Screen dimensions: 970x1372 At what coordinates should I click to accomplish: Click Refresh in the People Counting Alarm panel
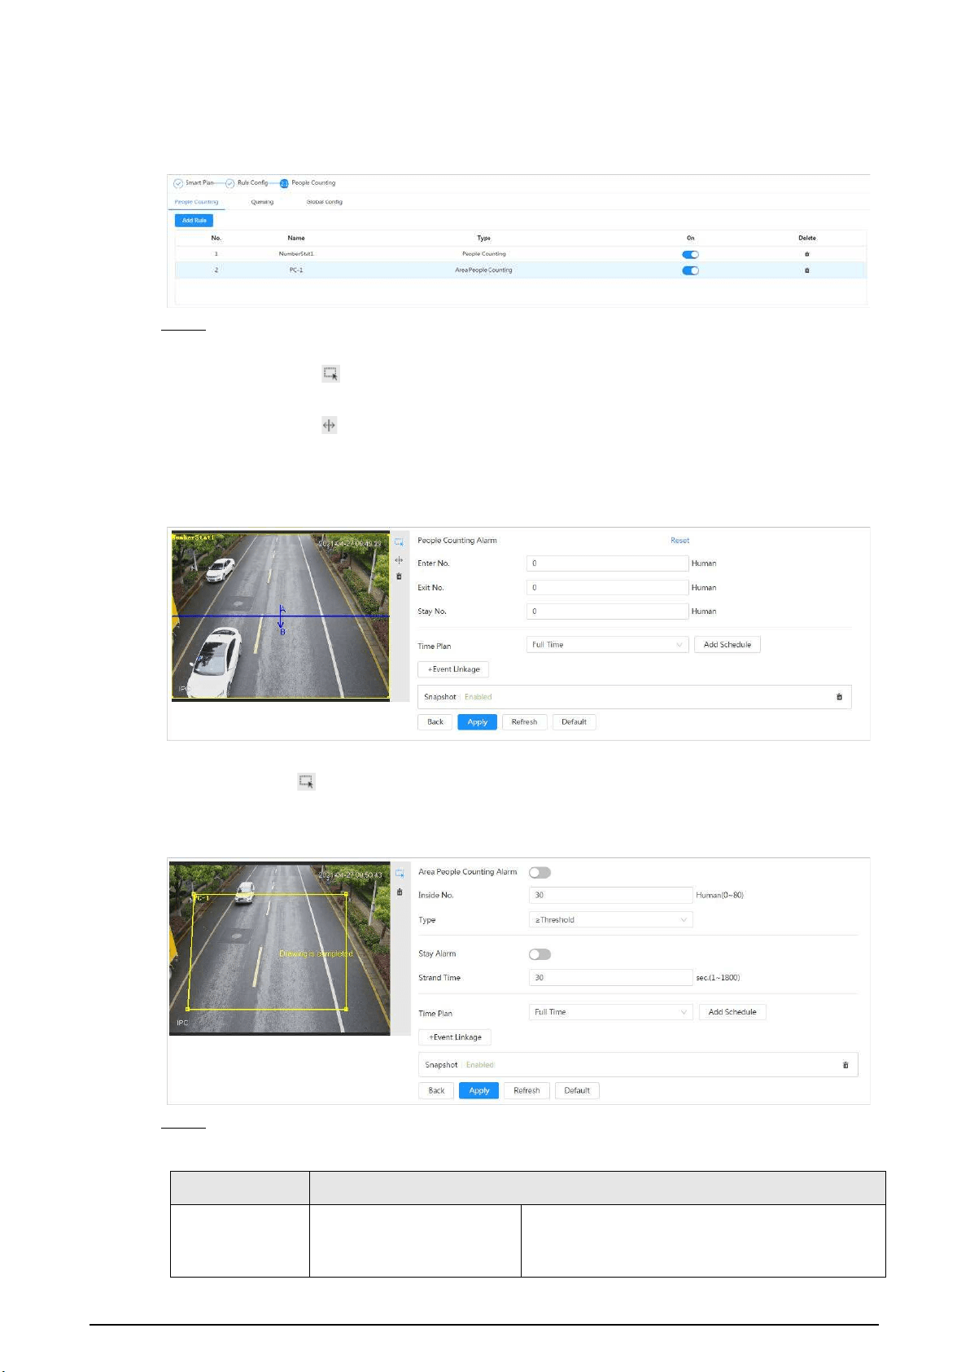pyautogui.click(x=525, y=722)
